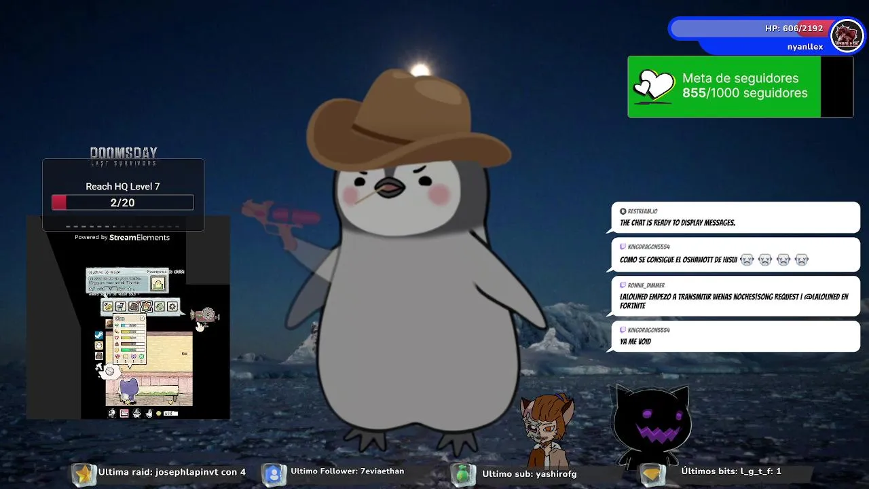The height and width of the screenshot is (489, 869).
Task: Open the brown bag inventory icon
Action: [x=134, y=306]
